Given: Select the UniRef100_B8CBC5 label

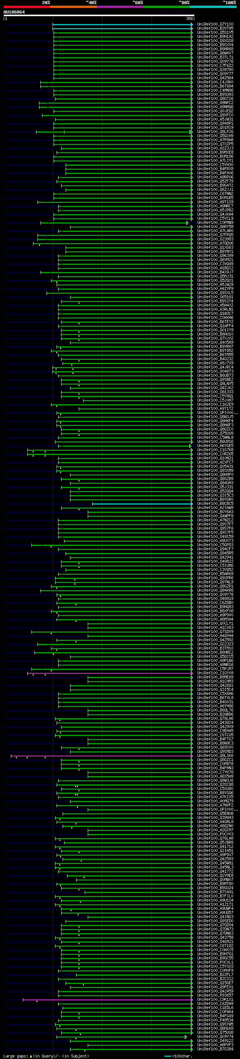Looking at the screenshot, I should coord(215,504).
